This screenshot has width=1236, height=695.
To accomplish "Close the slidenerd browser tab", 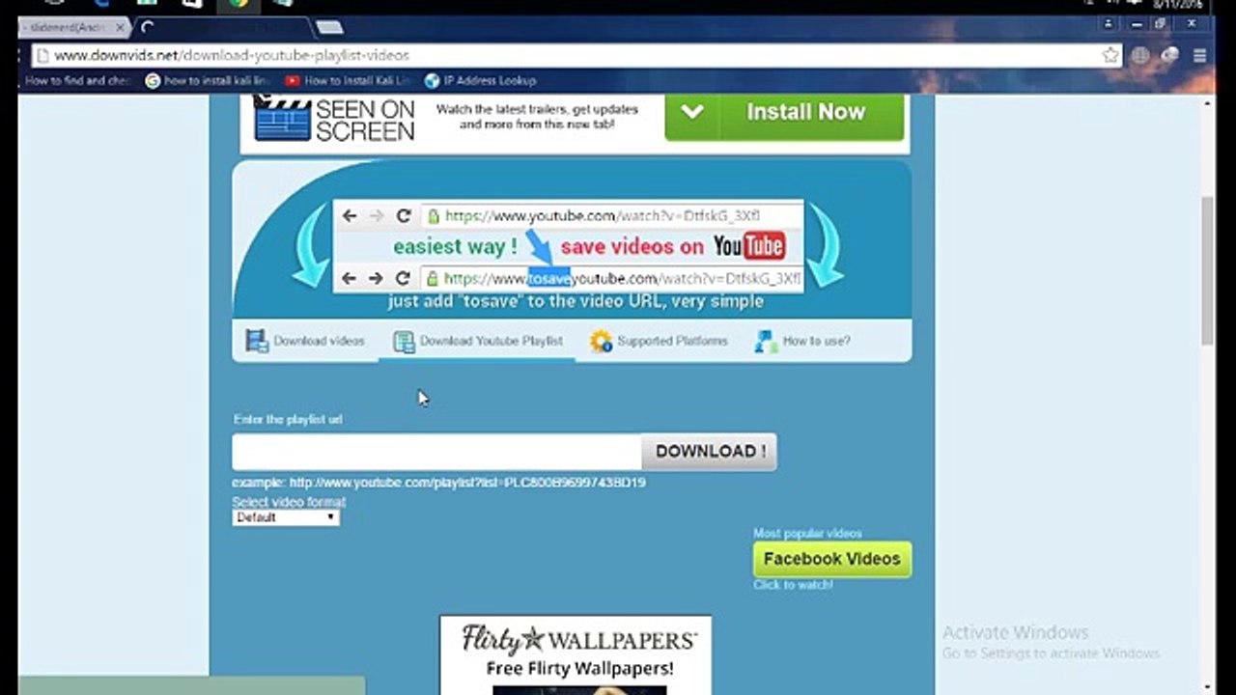I will (x=120, y=27).
